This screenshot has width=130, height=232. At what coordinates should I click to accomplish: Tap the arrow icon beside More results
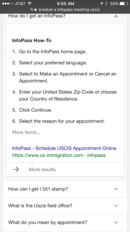pos(16,170)
